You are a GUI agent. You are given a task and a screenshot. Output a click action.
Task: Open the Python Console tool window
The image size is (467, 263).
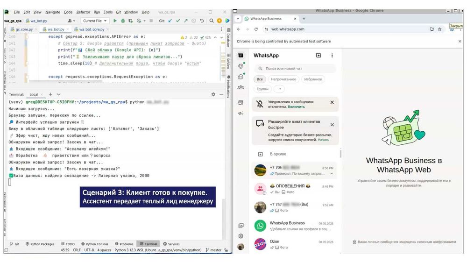(95, 244)
